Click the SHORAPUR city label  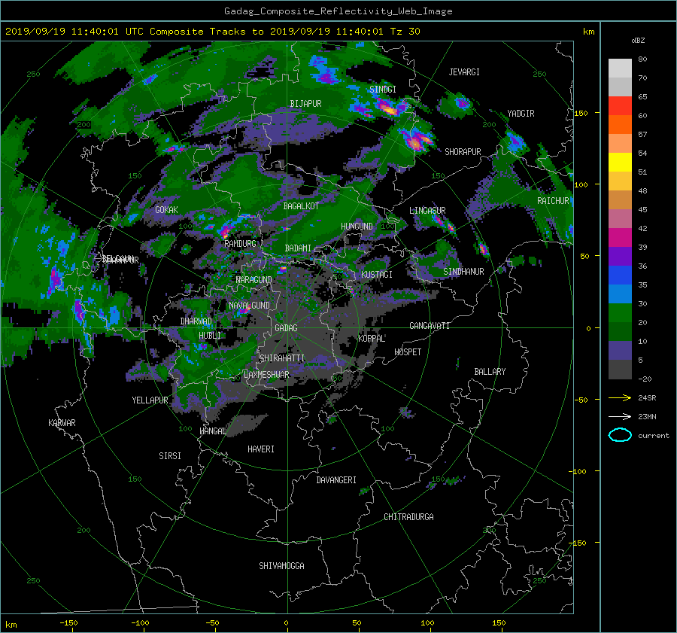tap(463, 152)
